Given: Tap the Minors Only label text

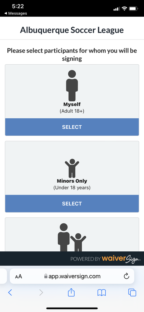Looking at the screenshot, I should 72,181.
